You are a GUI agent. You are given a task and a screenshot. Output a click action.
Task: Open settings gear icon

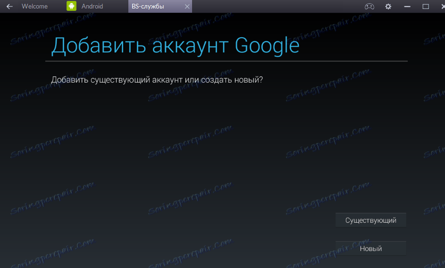pyautogui.click(x=388, y=6)
